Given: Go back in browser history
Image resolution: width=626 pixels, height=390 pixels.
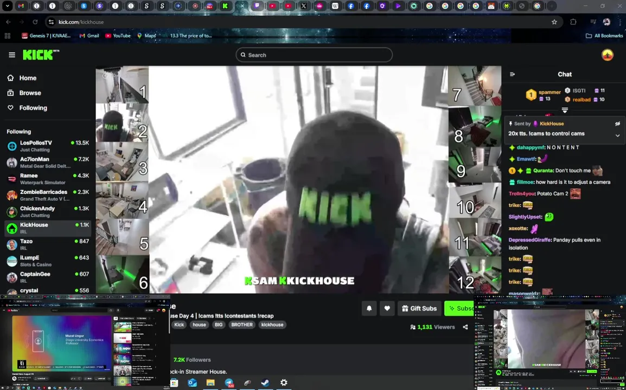Looking at the screenshot, I should [x=8, y=22].
